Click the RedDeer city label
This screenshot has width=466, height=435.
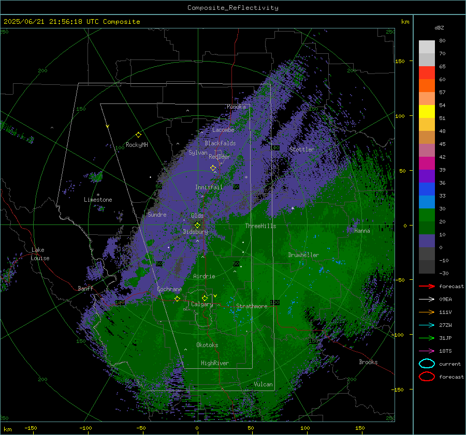point(220,157)
